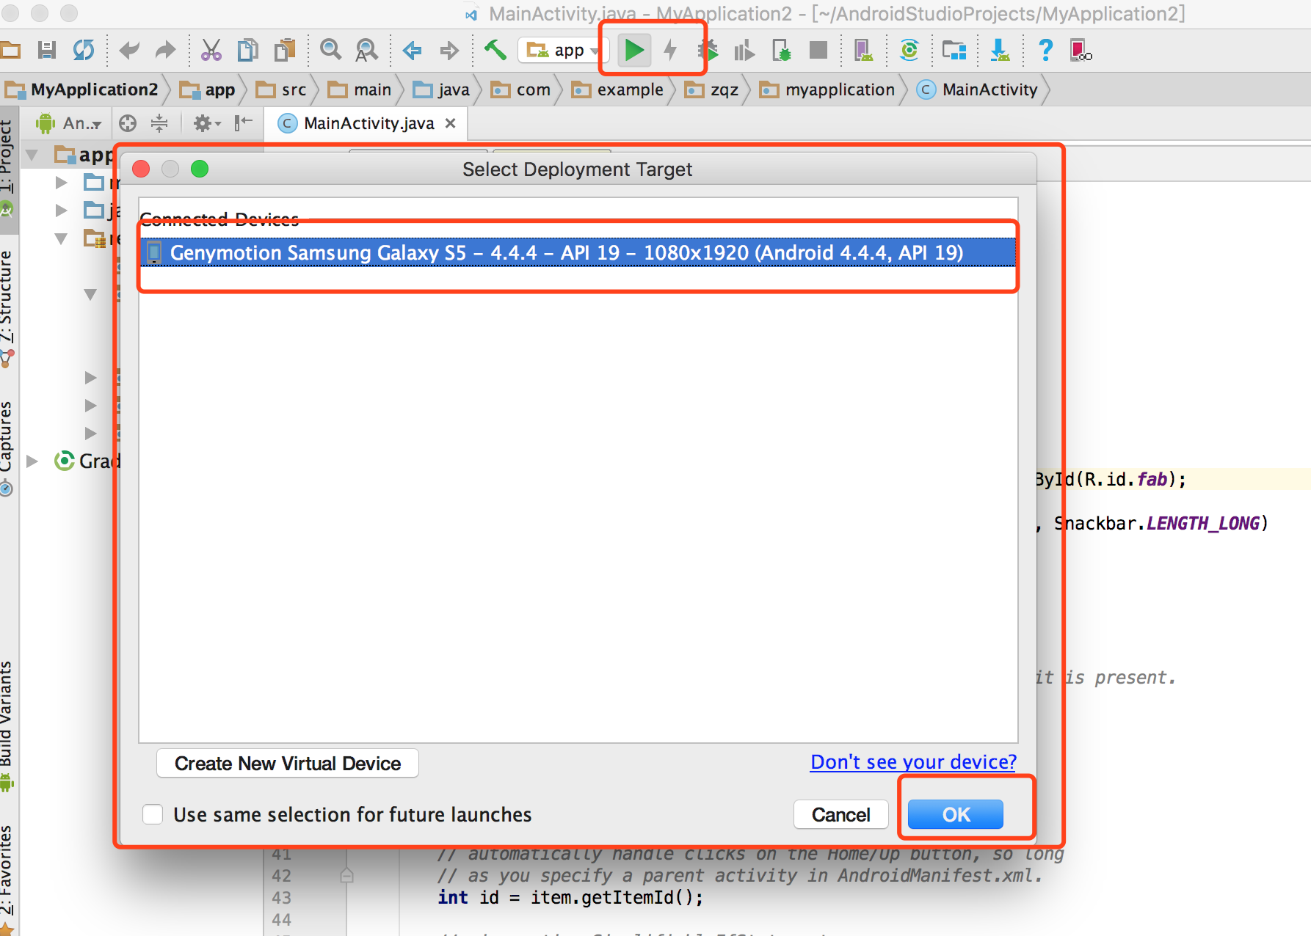Click the Find magnifier icon
The height and width of the screenshot is (936, 1311).
point(331,50)
